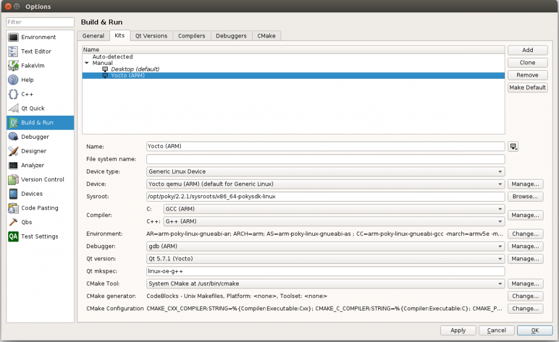
Task: Expand the Qt version combo box
Action: tap(326, 259)
